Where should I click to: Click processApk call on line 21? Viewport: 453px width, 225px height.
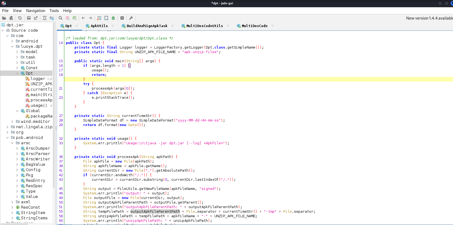(102, 88)
